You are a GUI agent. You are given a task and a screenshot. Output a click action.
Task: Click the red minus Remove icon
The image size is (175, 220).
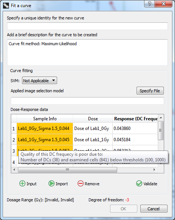coord(81,183)
